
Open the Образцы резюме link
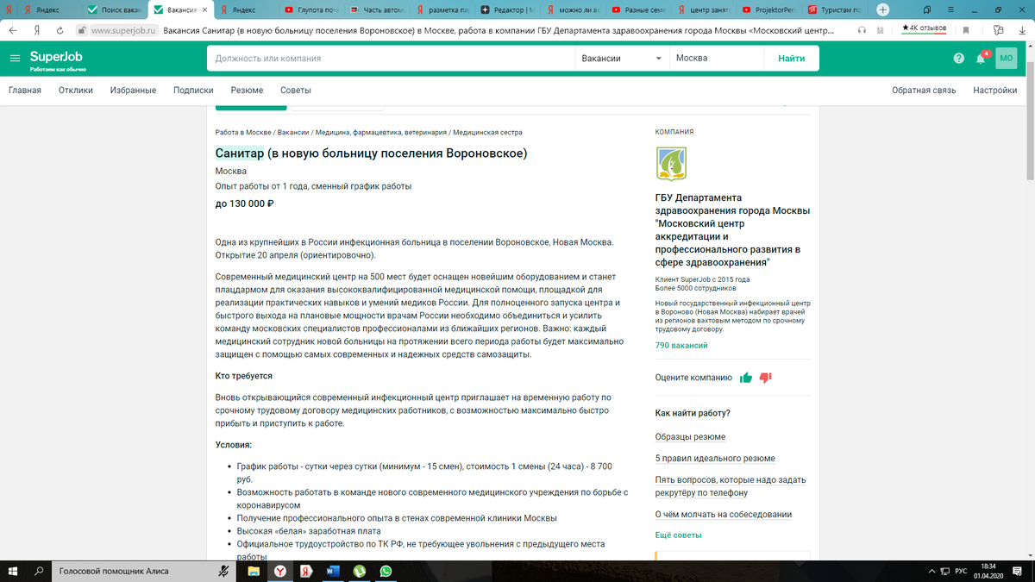690,437
